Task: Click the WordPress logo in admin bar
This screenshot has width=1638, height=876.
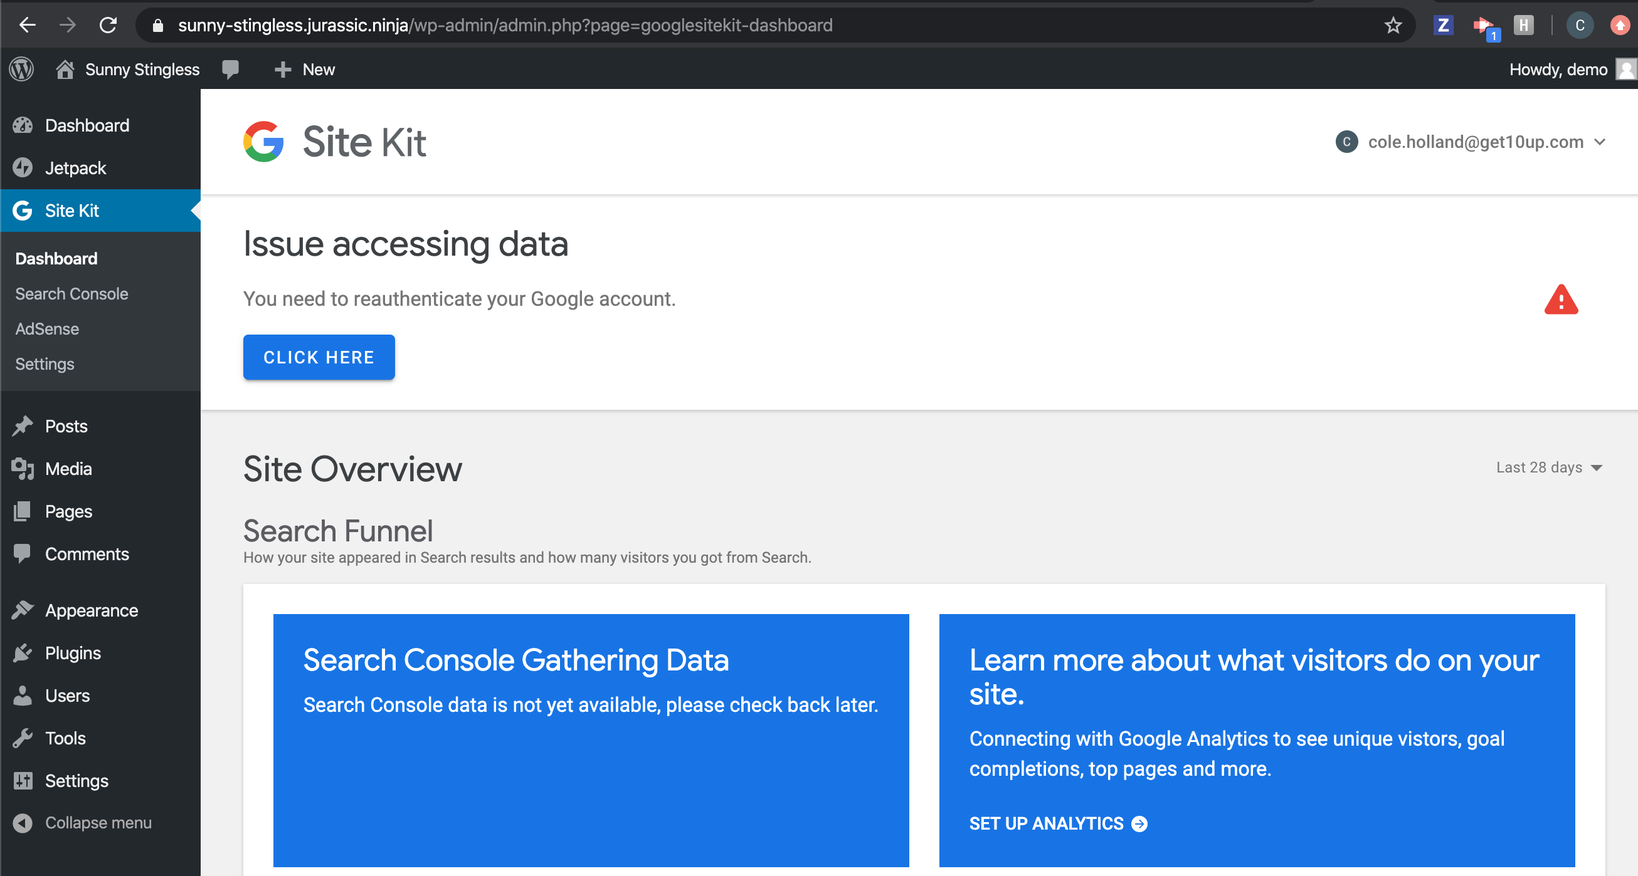Action: coord(21,70)
